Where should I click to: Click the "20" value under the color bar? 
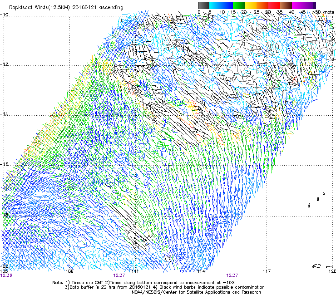click(x=244, y=12)
